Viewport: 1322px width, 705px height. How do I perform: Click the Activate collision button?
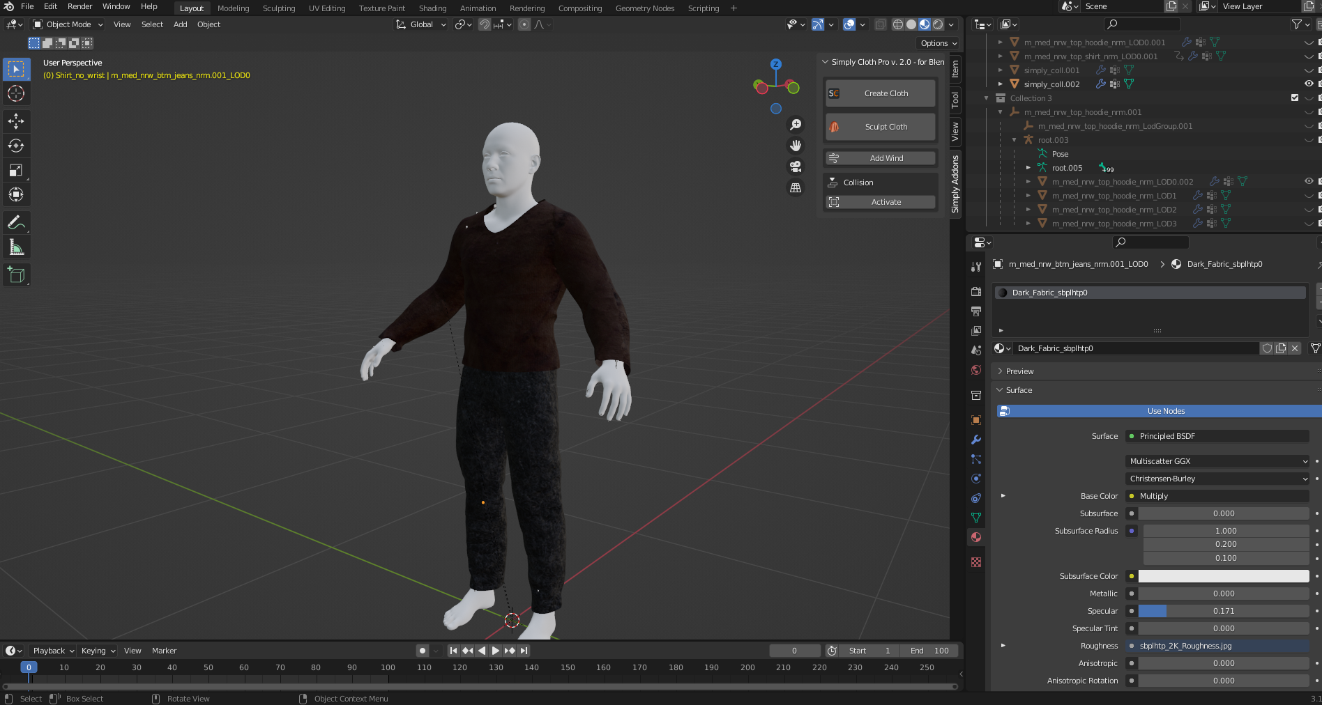881,202
